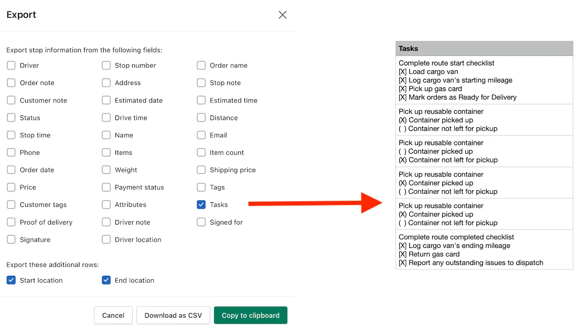Select the Email checkbox

point(201,135)
